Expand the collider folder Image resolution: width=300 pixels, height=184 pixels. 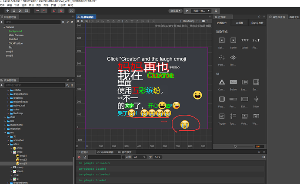tap(8, 90)
